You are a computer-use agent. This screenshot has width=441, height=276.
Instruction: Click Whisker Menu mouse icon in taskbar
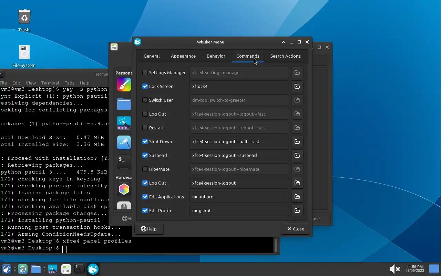coord(93,269)
